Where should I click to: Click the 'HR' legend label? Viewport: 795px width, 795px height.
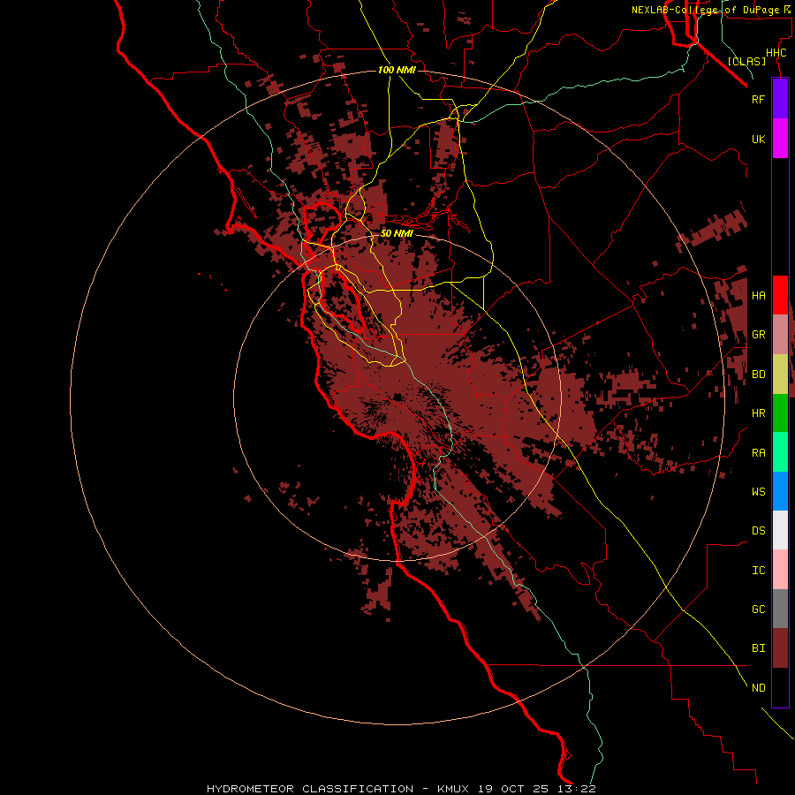click(758, 413)
